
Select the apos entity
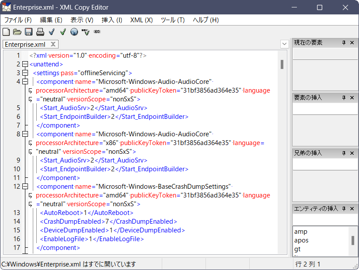point(301,240)
